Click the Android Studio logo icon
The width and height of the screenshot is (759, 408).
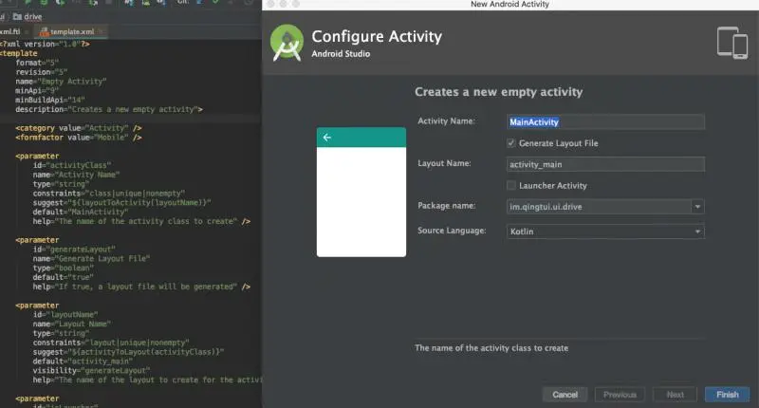(287, 43)
